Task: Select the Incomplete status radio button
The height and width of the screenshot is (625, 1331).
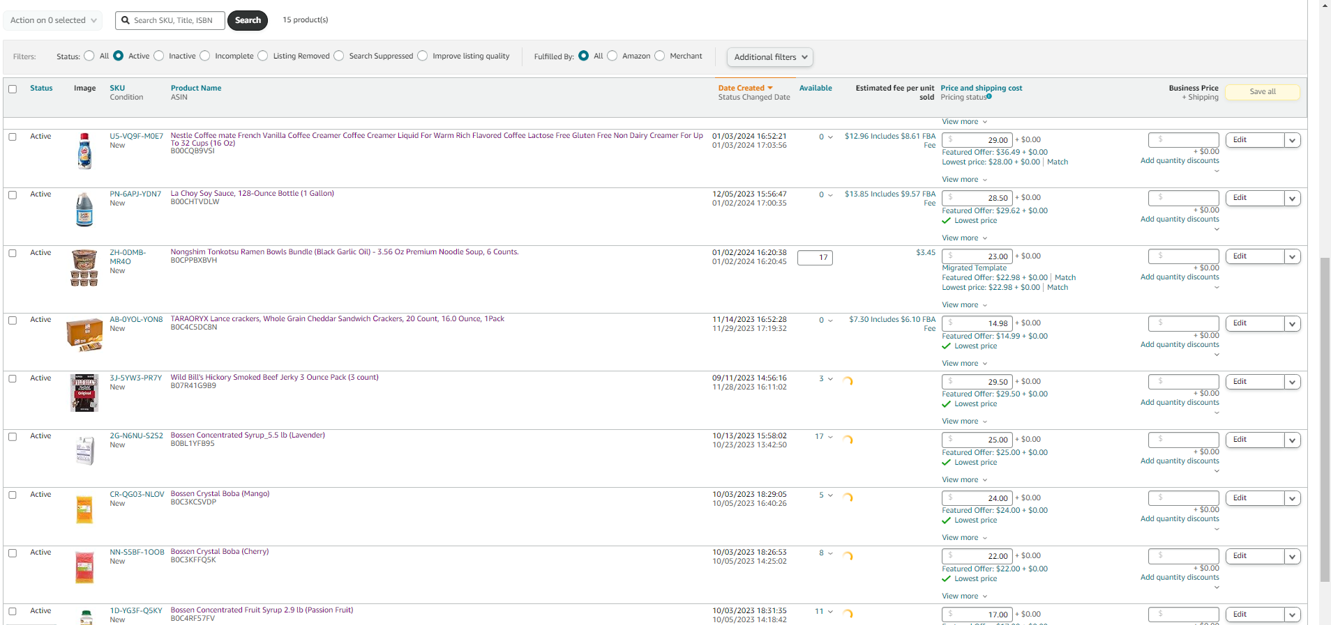Action: pos(205,56)
